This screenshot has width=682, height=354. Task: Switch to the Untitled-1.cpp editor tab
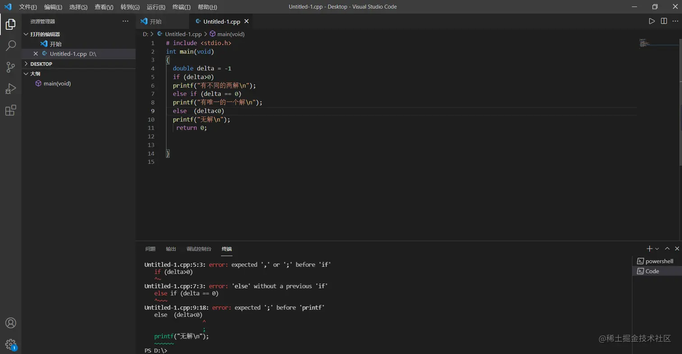point(221,21)
